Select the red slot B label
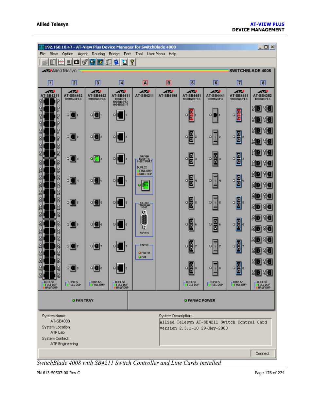This screenshot has height=404, width=312. click(x=169, y=83)
